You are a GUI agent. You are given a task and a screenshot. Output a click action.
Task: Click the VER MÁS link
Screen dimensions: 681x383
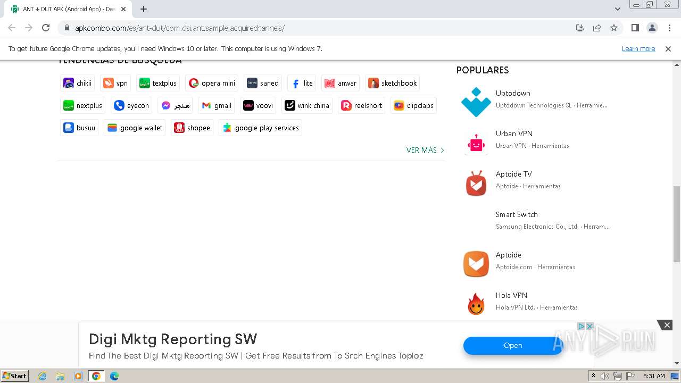coord(425,150)
